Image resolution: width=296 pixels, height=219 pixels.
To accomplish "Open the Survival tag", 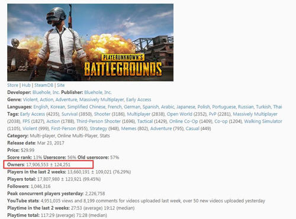I will (x=69, y=114).
